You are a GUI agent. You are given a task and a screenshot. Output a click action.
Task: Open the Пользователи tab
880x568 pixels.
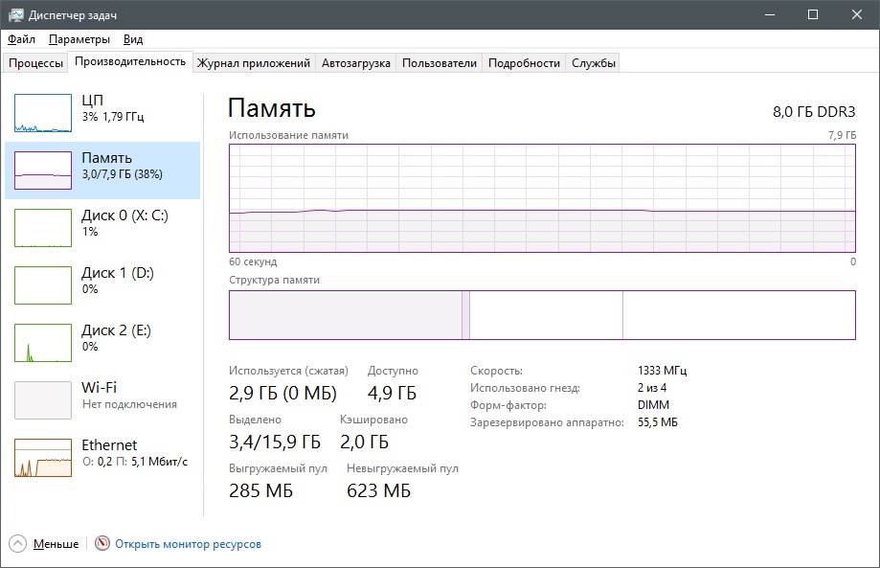(x=439, y=63)
